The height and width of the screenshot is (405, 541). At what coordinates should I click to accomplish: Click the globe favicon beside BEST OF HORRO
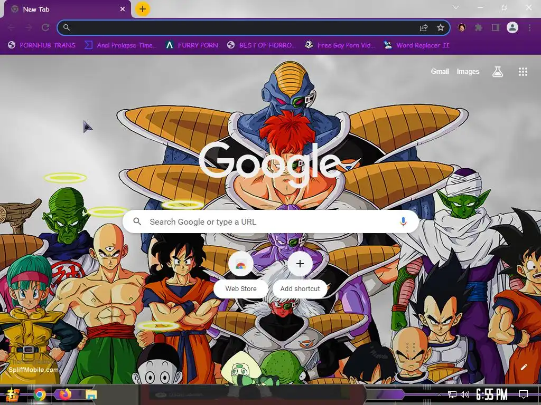231,45
